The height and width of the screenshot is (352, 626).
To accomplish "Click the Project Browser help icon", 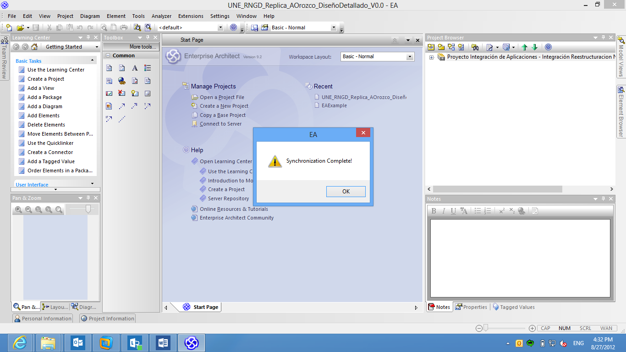I will coord(548,47).
